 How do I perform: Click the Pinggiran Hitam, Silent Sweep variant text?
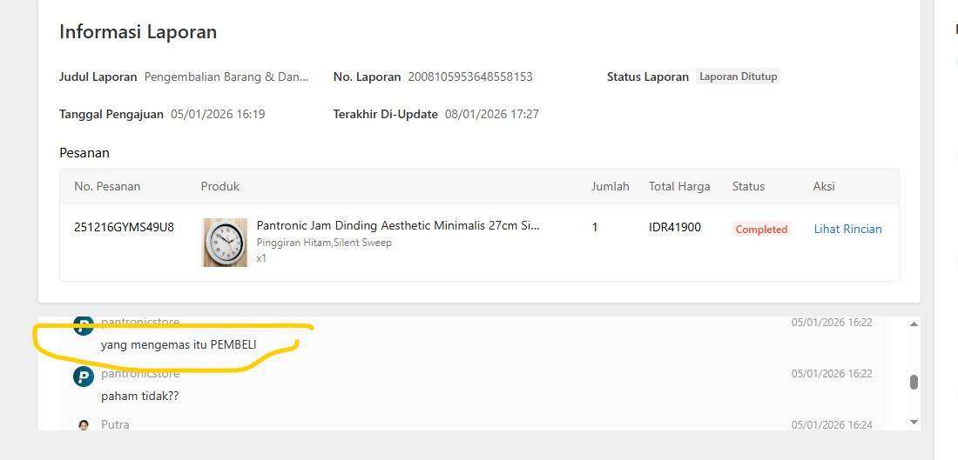(324, 243)
